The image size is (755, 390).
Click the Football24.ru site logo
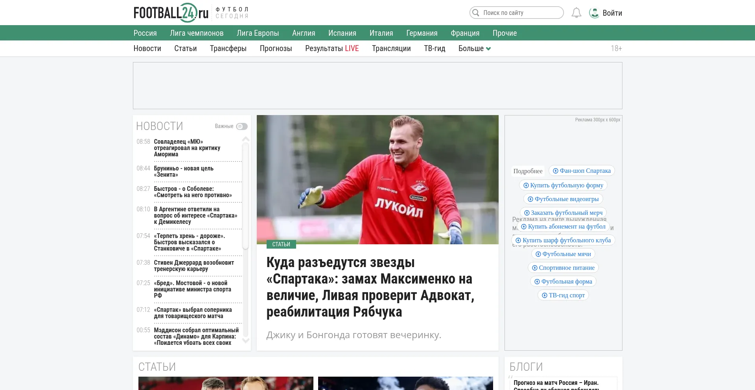click(171, 13)
